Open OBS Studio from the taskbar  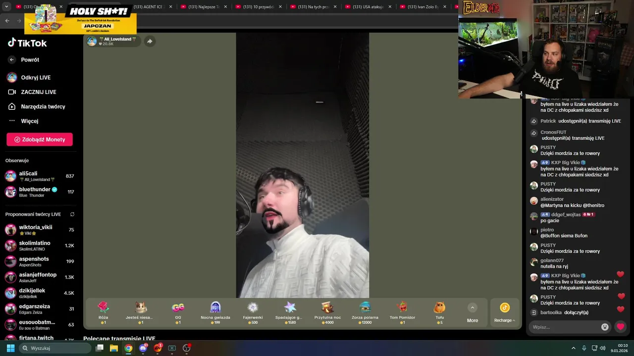click(187, 348)
